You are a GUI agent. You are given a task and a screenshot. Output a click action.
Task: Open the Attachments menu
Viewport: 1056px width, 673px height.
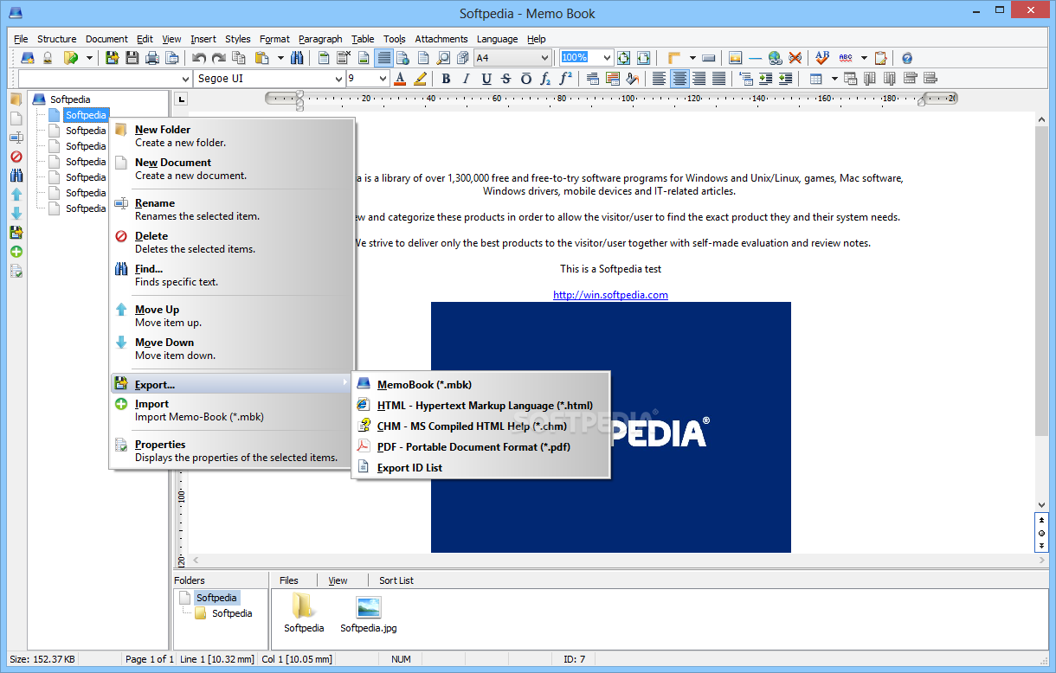(441, 39)
